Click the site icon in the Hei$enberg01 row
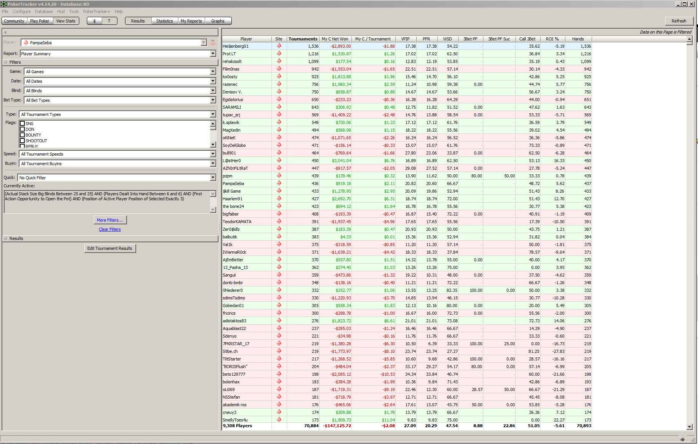 [279, 46]
